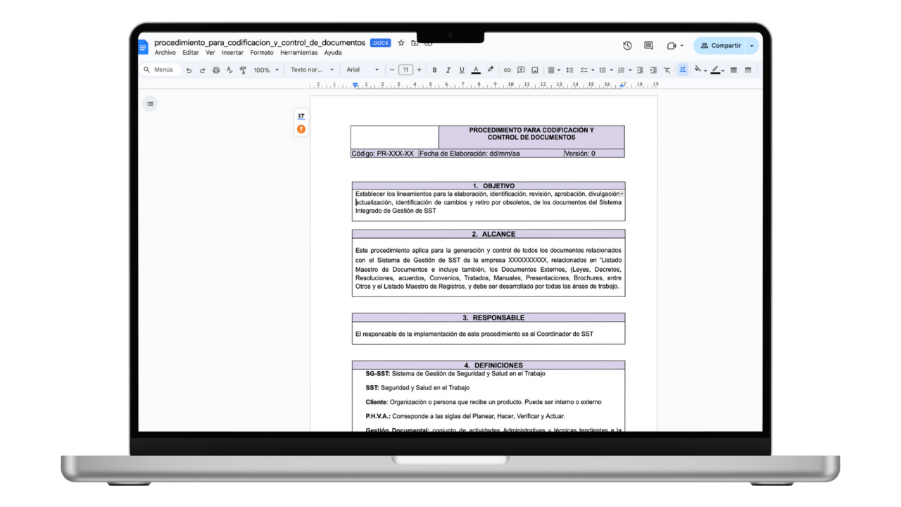Open the Spell check icon
The image size is (901, 507).
tap(229, 70)
